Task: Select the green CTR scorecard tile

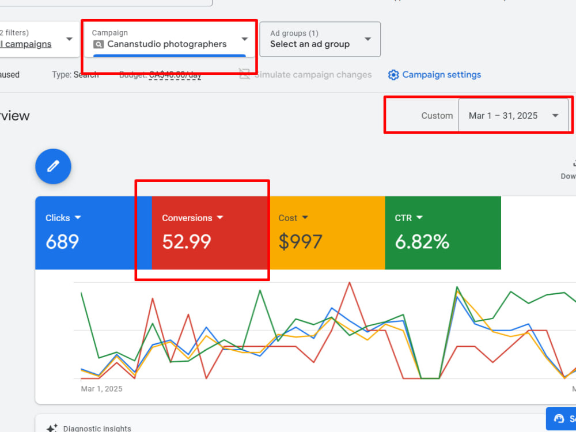Action: pyautogui.click(x=443, y=233)
